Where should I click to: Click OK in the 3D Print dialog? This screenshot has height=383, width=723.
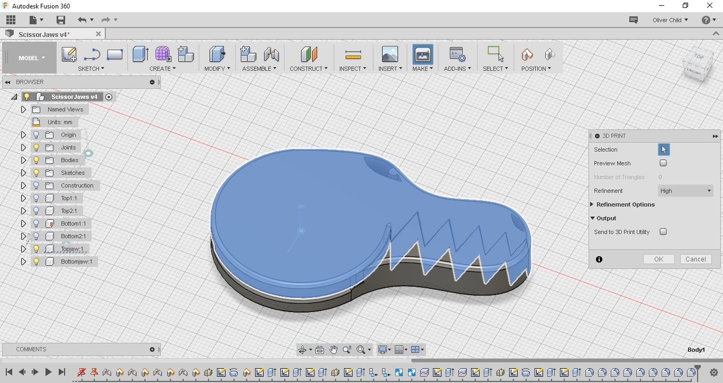click(659, 259)
